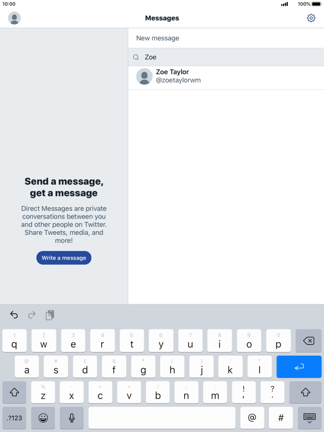Tap the z key

point(43,392)
